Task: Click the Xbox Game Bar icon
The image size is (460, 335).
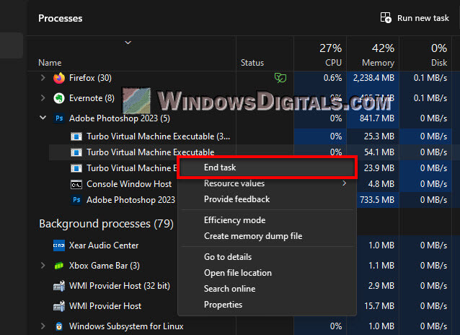Action: [x=59, y=266]
